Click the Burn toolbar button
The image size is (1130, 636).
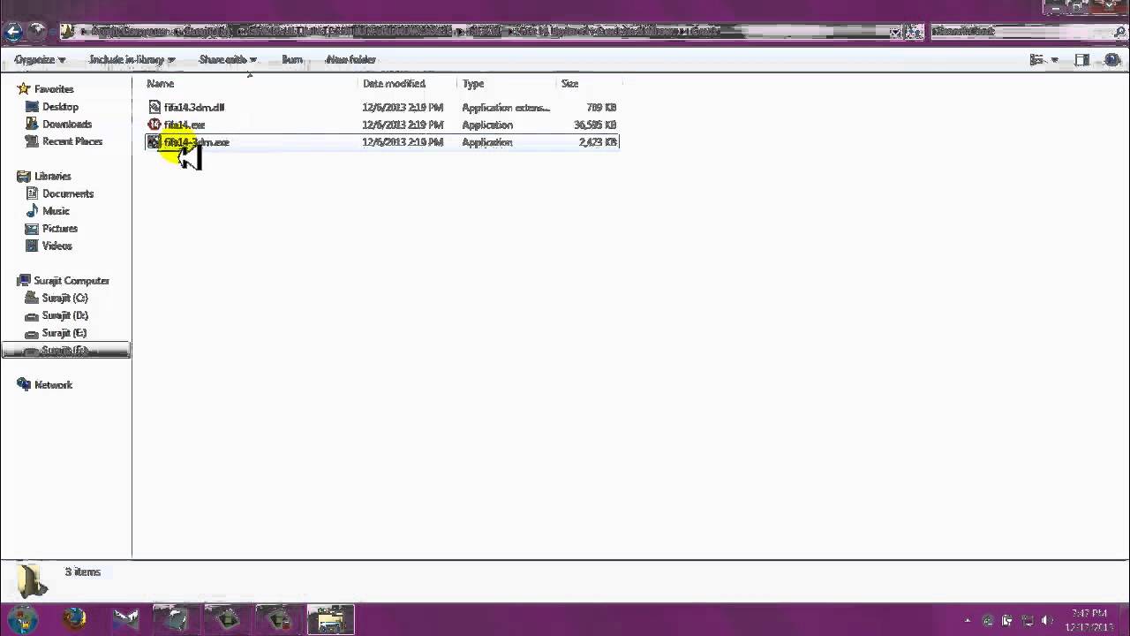292,60
